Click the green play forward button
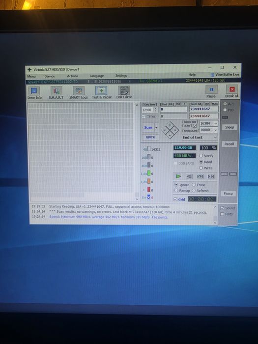 tap(178, 176)
